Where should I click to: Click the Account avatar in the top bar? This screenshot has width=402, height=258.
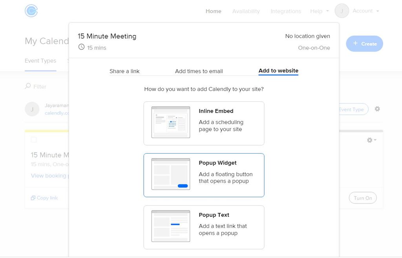pyautogui.click(x=342, y=11)
